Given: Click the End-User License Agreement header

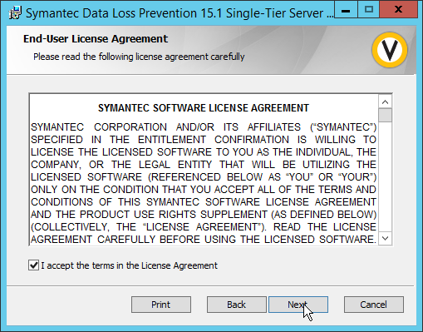Looking at the screenshot, I should pyautogui.click(x=96, y=39).
